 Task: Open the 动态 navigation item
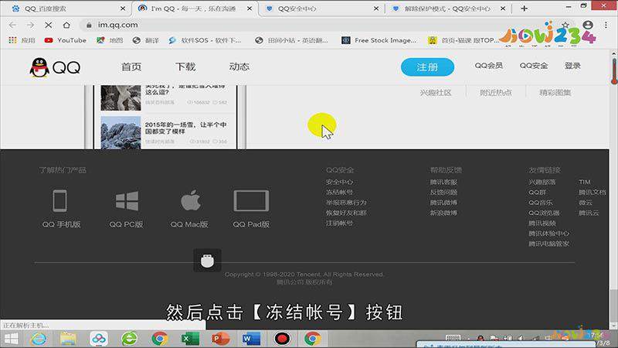point(239,67)
